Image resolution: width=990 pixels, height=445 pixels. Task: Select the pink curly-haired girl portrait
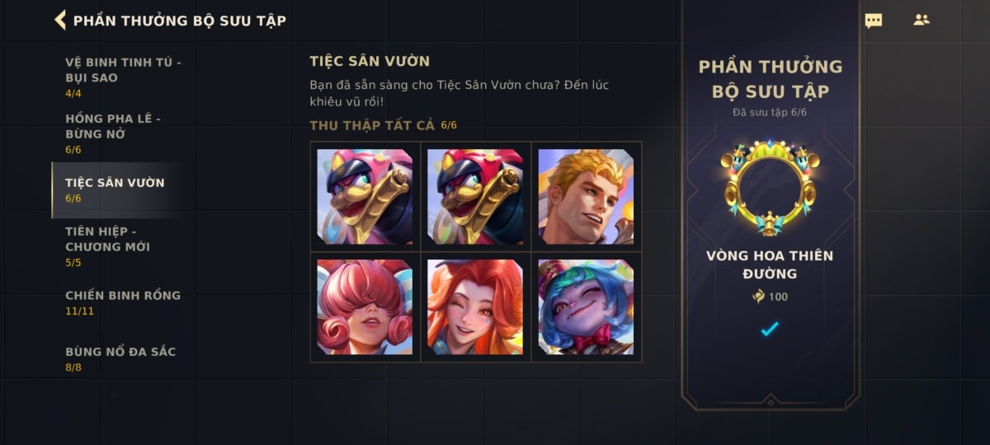365,307
